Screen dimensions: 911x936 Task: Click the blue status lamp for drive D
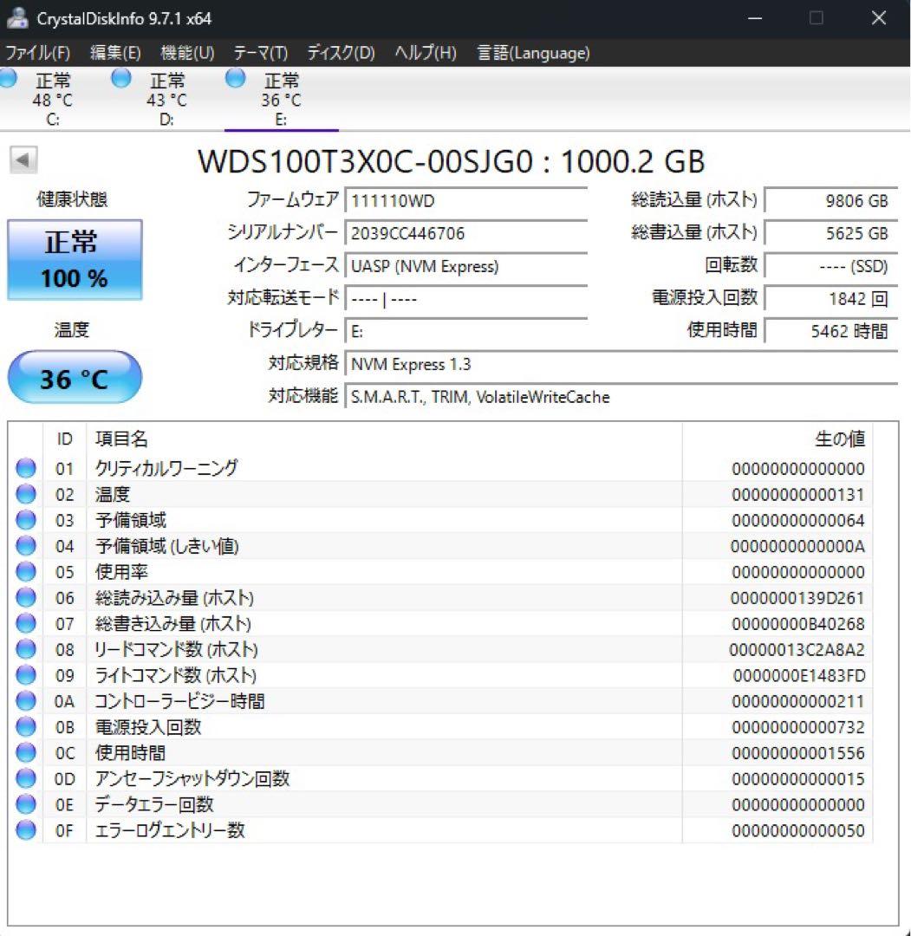coord(120,78)
